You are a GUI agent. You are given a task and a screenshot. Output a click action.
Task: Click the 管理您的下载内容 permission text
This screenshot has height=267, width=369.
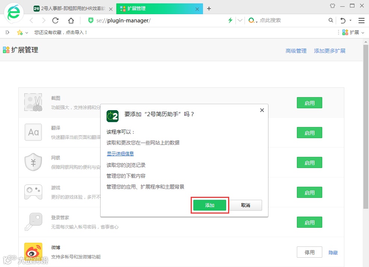pos(126,176)
